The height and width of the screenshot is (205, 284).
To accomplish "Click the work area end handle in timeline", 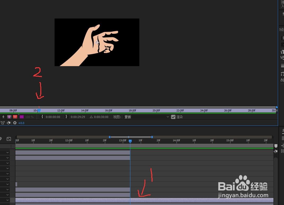I will [152, 137].
